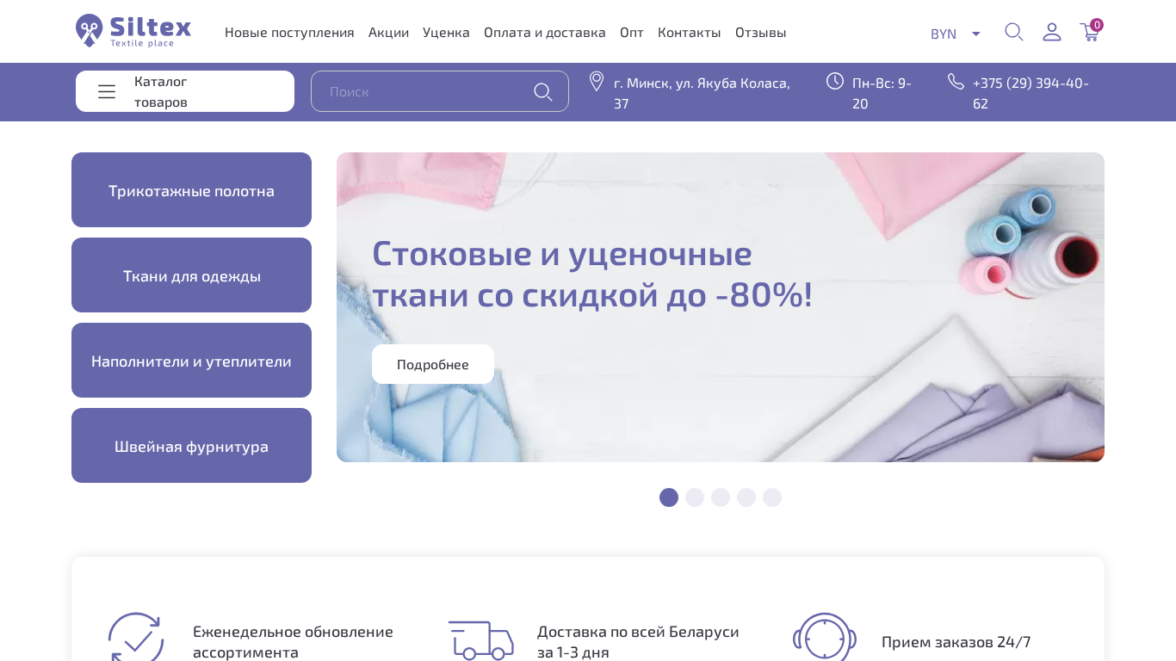Click the working hours Пн-Вс: 9-20
Viewport: 1176px width, 661px height.
point(882,93)
